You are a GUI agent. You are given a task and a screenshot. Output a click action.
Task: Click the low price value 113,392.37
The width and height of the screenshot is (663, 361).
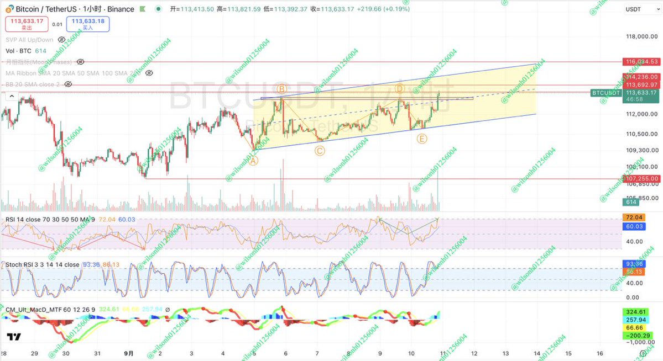click(x=291, y=9)
